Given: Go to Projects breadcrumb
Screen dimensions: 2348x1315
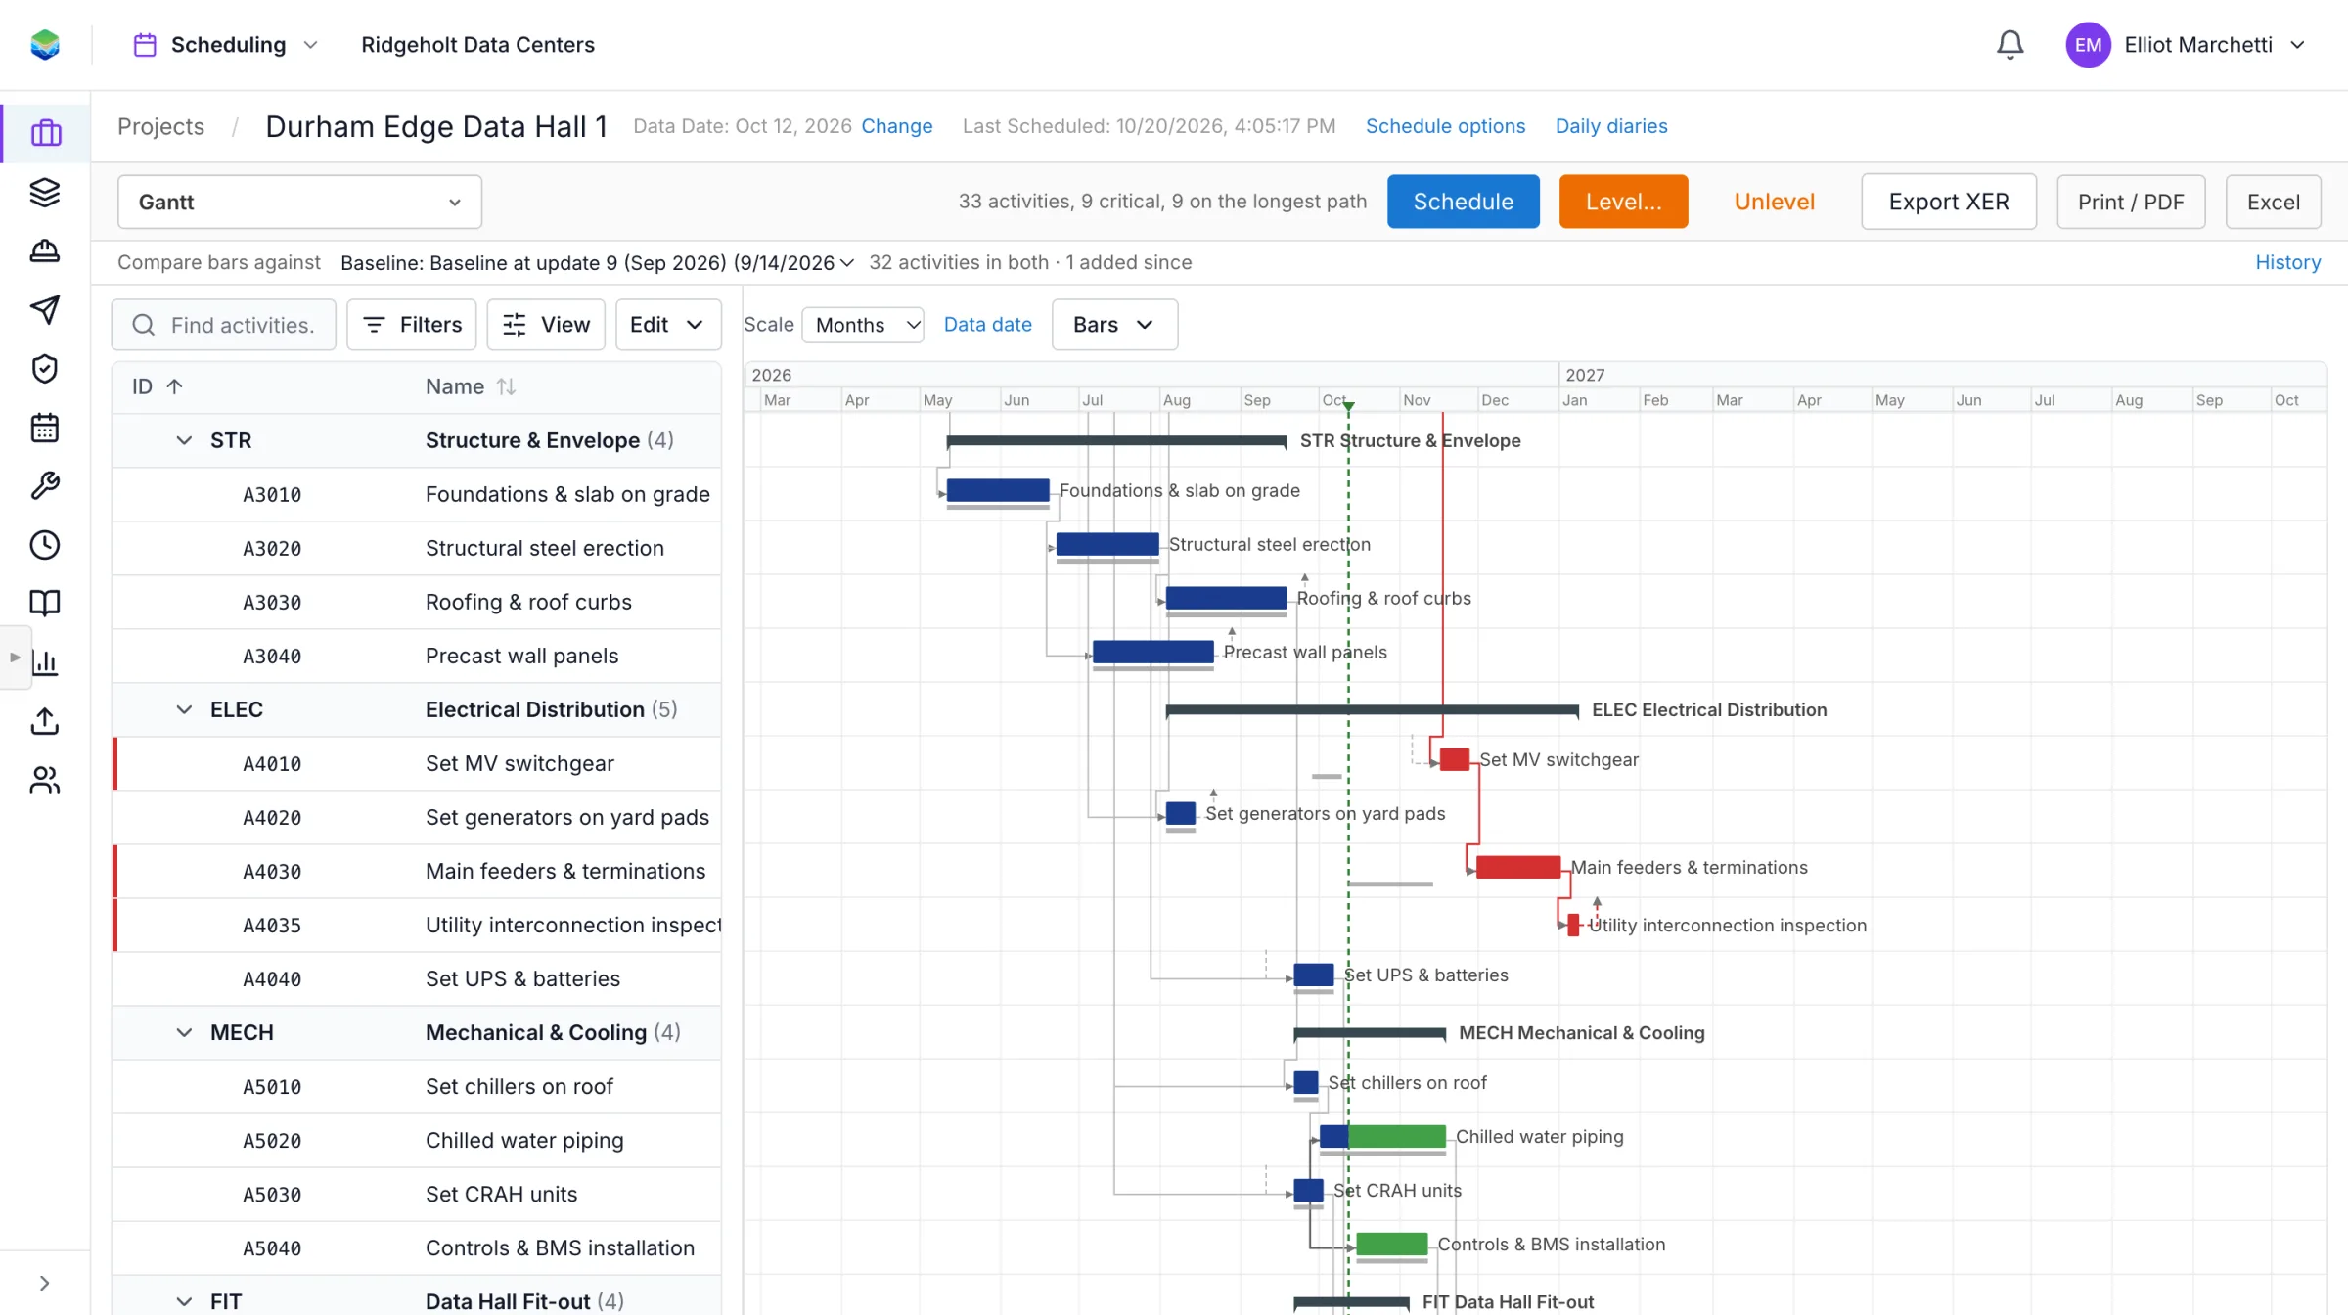Looking at the screenshot, I should 160,126.
